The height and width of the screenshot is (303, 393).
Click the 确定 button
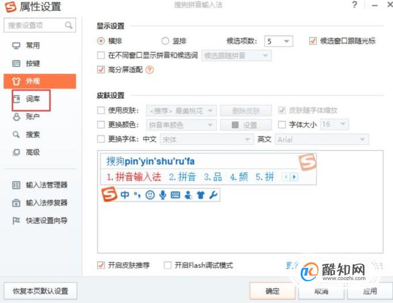pos(272,291)
